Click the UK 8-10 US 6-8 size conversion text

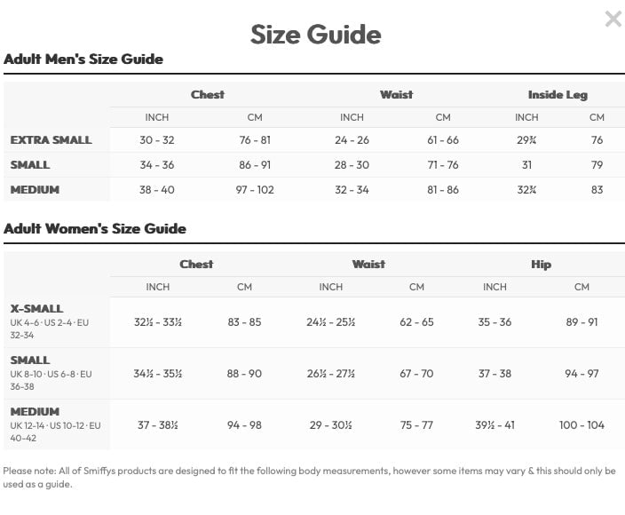point(51,380)
